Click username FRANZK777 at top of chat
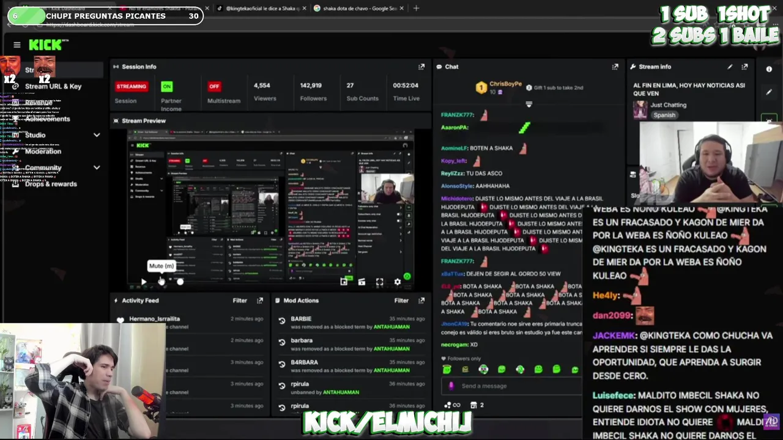Image resolution: width=783 pixels, height=440 pixels. (x=458, y=115)
